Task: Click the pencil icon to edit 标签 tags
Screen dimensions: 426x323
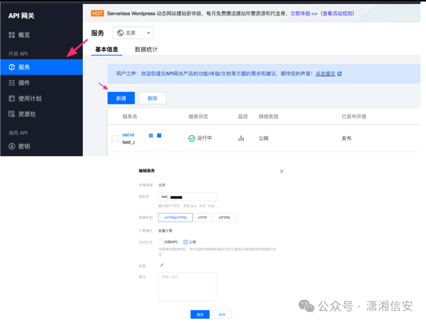Action: point(161,265)
